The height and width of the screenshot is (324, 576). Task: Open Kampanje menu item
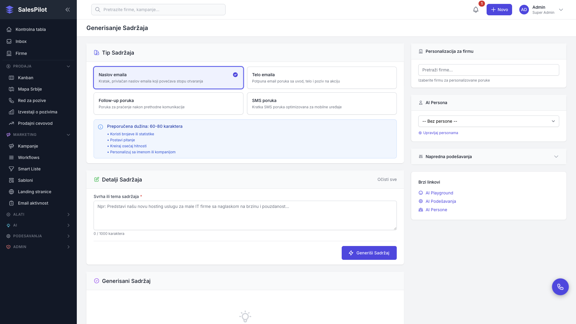[28, 146]
